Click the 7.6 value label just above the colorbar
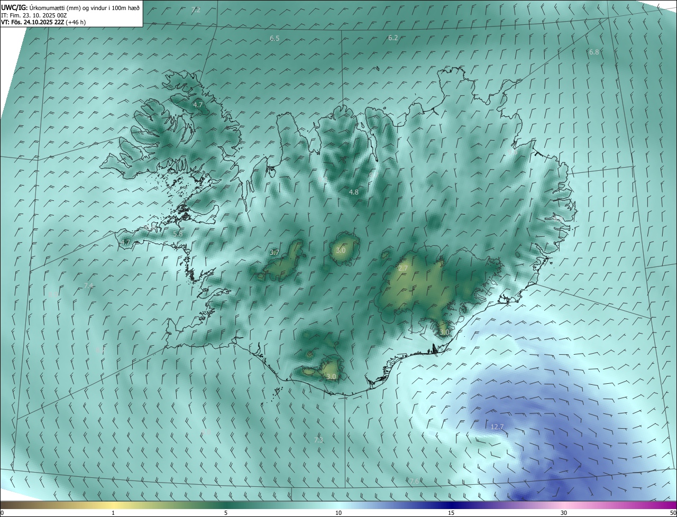677x517 pixels. (414, 481)
